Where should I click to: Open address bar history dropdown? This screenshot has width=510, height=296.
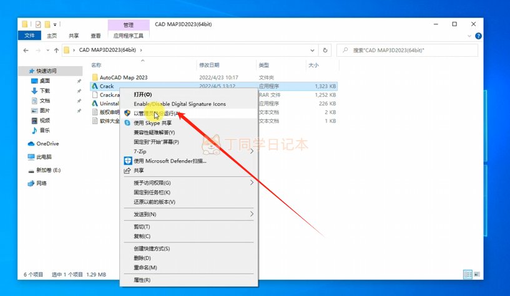pos(312,50)
